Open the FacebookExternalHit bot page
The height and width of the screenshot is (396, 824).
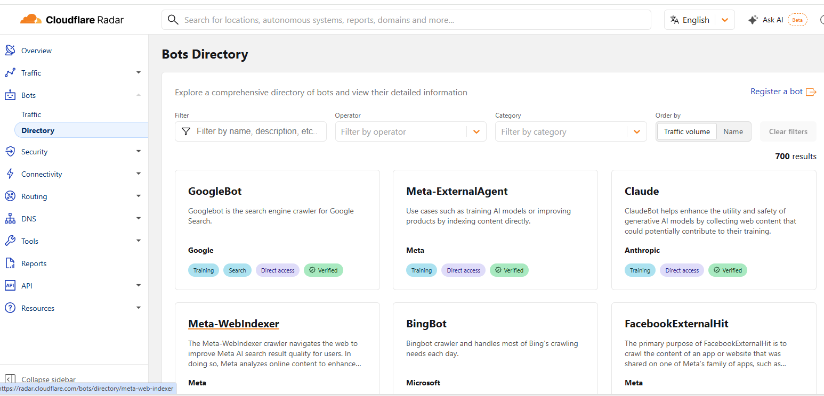(x=676, y=324)
